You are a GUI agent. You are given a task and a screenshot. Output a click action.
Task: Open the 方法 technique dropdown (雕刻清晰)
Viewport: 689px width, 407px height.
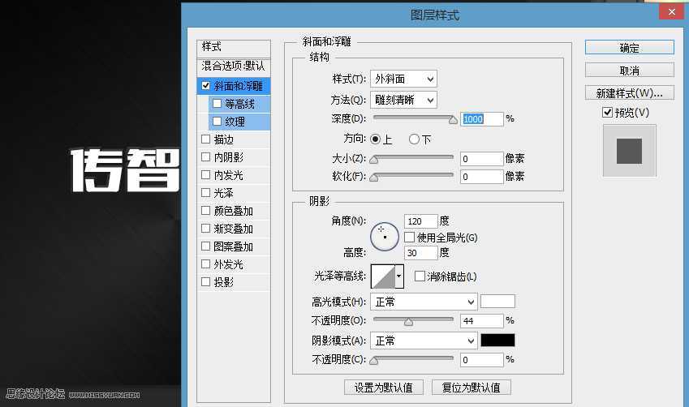click(x=403, y=100)
